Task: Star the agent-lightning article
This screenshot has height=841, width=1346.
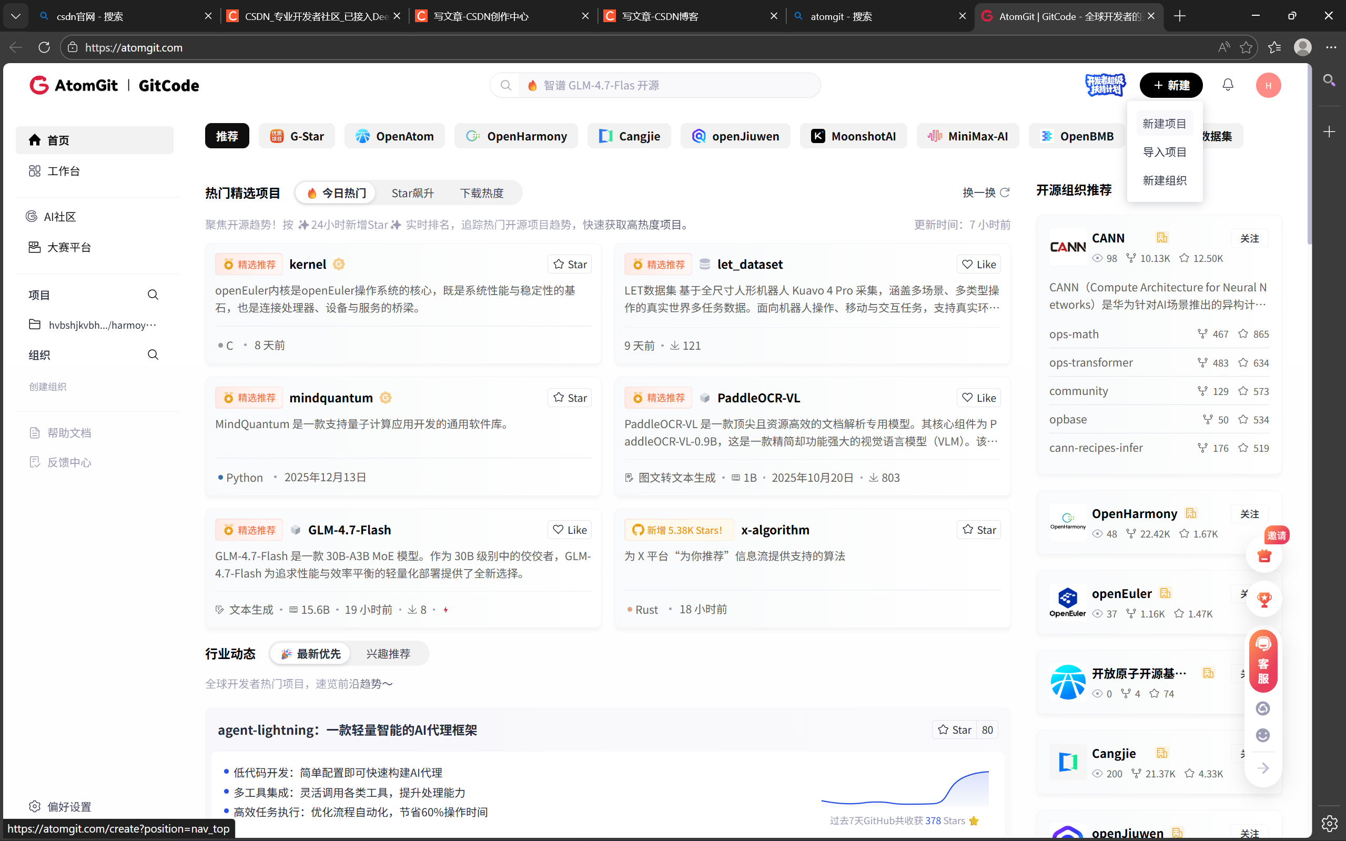Action: point(955,729)
